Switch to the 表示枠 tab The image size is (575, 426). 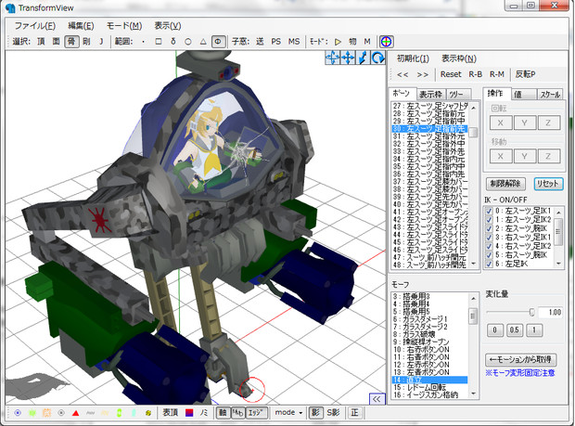tap(431, 95)
